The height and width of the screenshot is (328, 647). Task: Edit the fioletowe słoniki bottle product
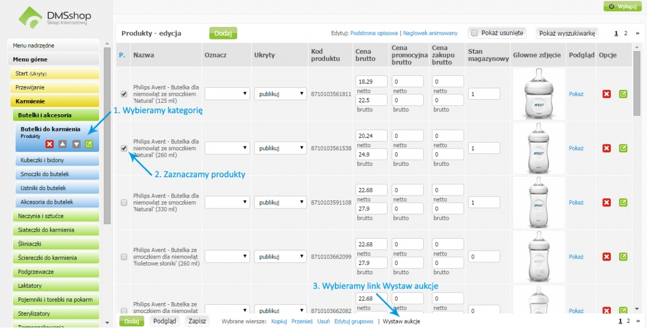(x=623, y=257)
